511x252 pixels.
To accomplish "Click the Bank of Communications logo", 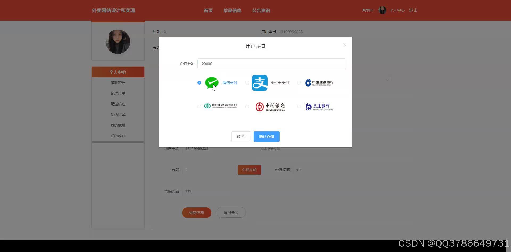I will pyautogui.click(x=319, y=107).
